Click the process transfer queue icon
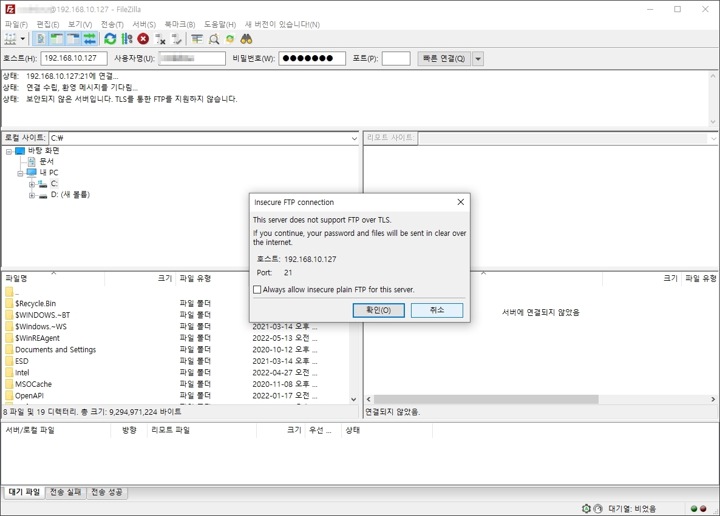Image resolution: width=720 pixels, height=516 pixels. pyautogui.click(x=127, y=39)
